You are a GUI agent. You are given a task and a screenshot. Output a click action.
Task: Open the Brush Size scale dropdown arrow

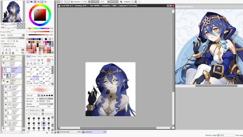click(x=37, y=99)
